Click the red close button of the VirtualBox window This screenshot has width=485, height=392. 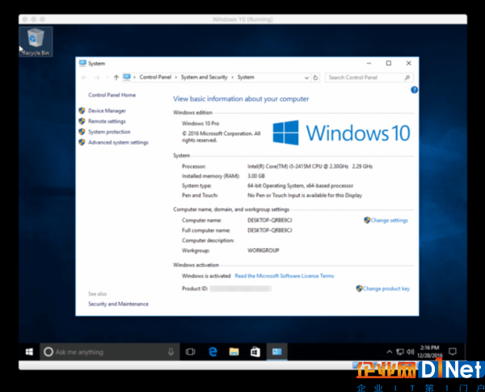25,19
